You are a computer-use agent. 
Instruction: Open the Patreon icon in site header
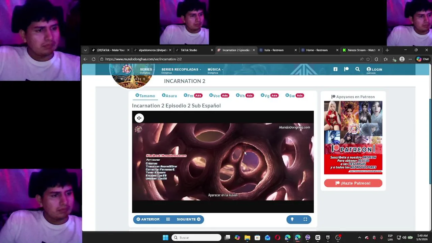(x=346, y=69)
